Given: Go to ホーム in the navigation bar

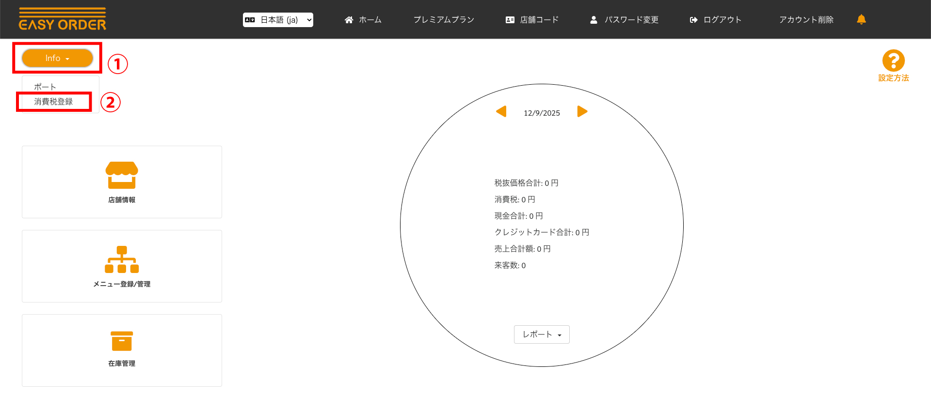Looking at the screenshot, I should pos(363,20).
